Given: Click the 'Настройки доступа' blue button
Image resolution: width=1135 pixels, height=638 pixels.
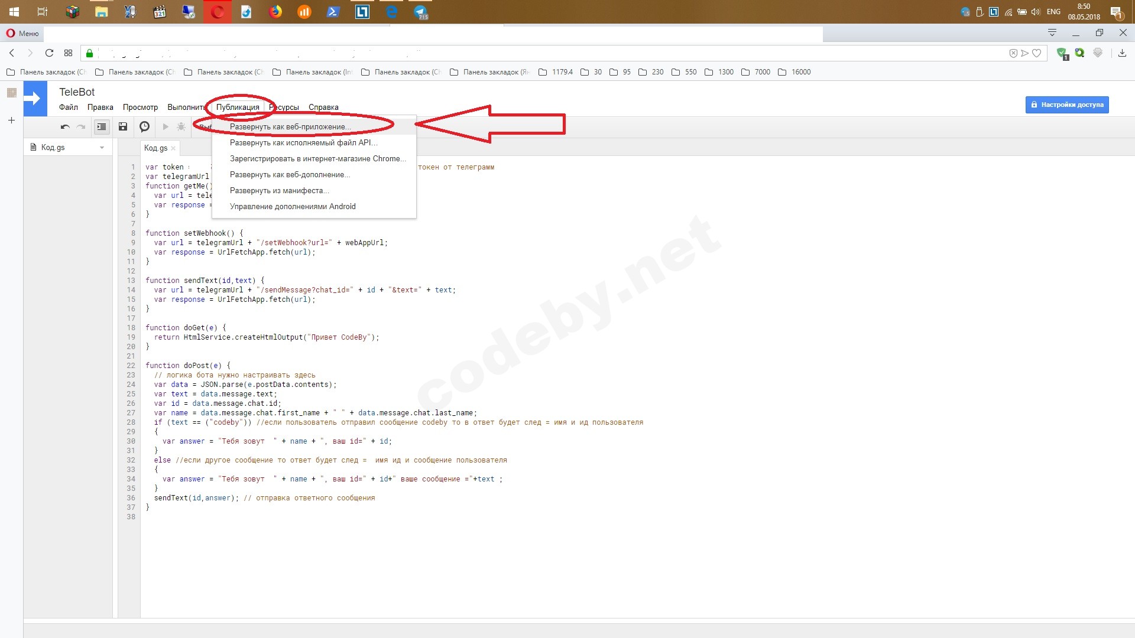Looking at the screenshot, I should tap(1067, 105).
